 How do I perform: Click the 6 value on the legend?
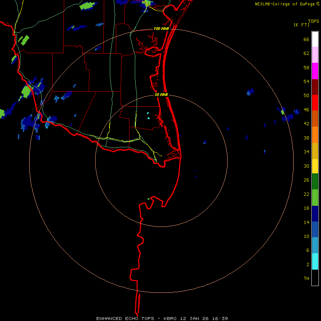tap(308, 250)
